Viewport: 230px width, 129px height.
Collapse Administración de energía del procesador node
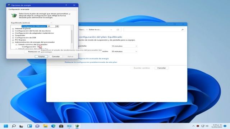coord(13,42)
